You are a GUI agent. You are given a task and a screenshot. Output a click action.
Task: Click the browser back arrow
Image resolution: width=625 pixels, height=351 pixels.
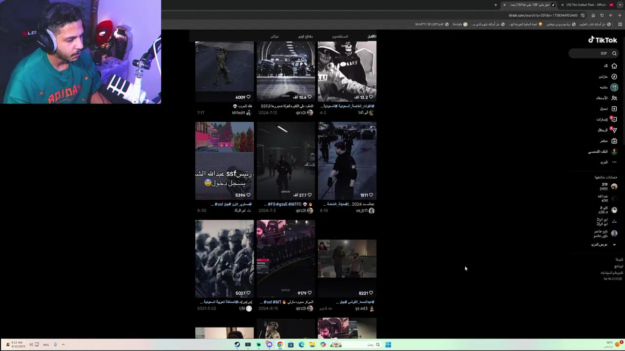pos(611,15)
